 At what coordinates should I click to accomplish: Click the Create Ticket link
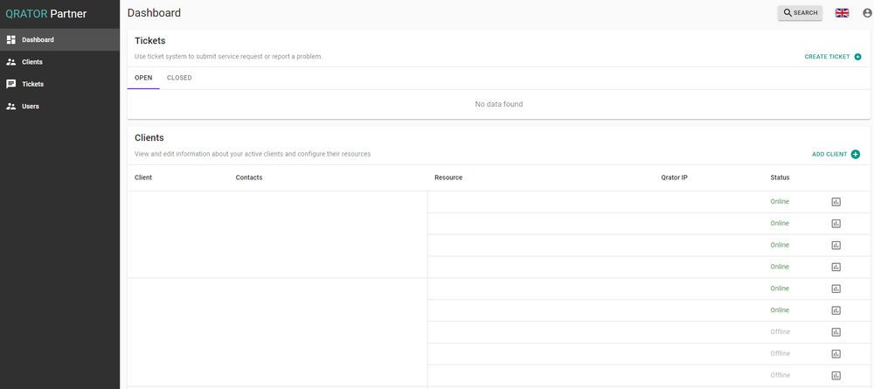pyautogui.click(x=827, y=57)
